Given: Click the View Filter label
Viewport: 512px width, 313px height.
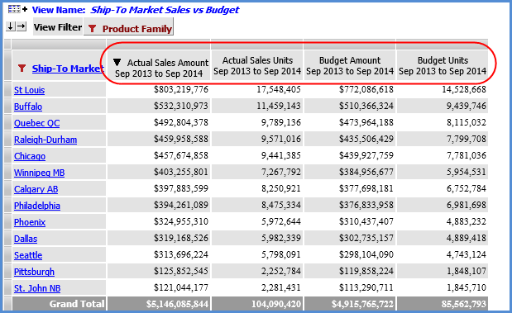Looking at the screenshot, I should 58,27.
